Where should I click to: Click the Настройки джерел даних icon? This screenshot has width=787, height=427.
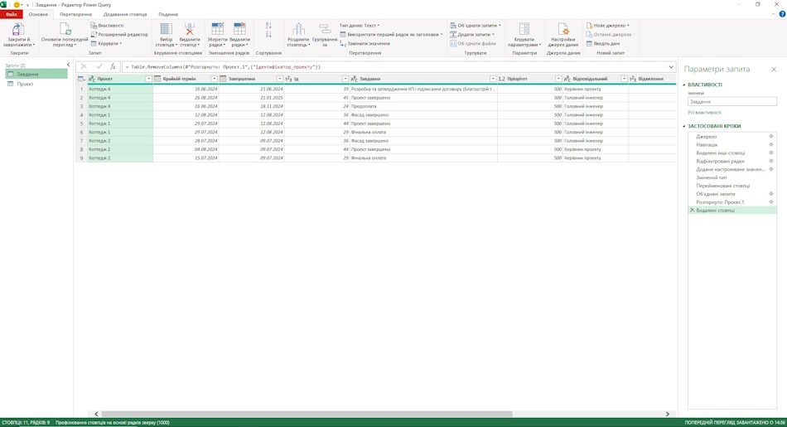pos(563,29)
